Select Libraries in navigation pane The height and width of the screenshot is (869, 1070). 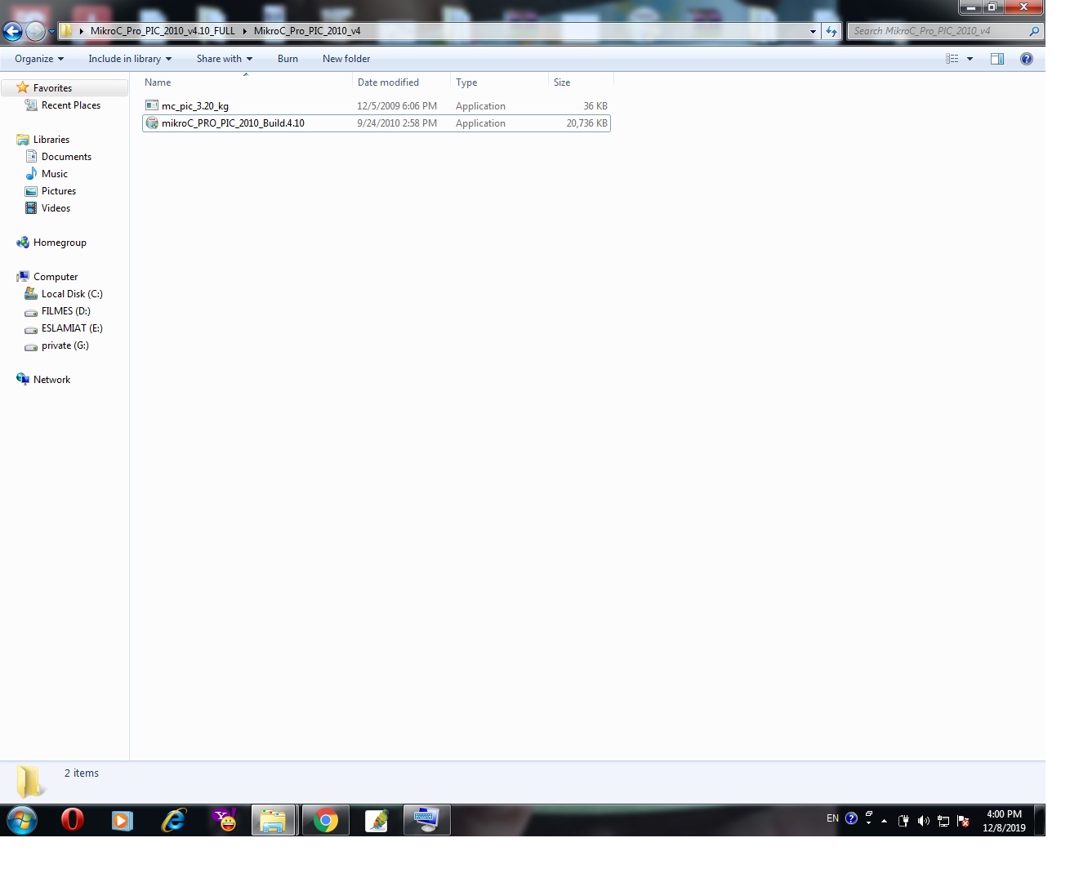pyautogui.click(x=51, y=140)
